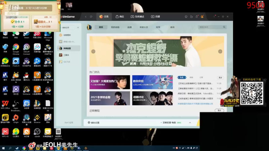Click WeGame refresh icon
The width and height of the screenshot is (269, 151).
91,16
